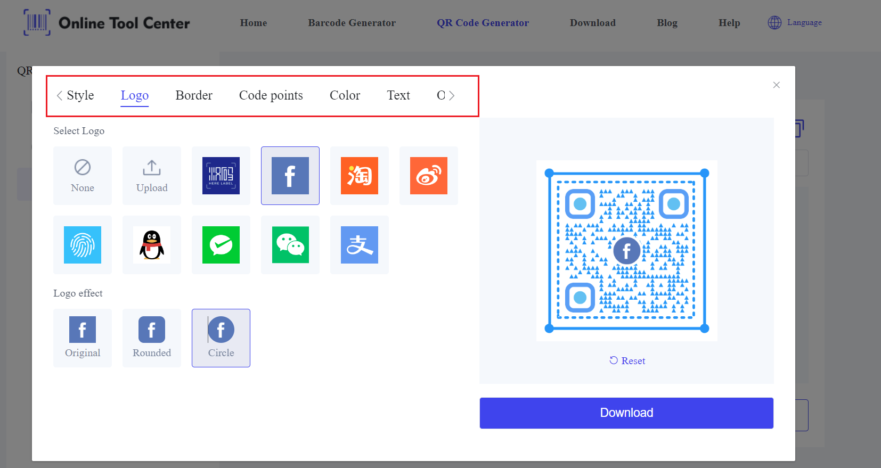Choose the WeChat logo tile
Image resolution: width=881 pixels, height=468 pixels.
(x=290, y=245)
